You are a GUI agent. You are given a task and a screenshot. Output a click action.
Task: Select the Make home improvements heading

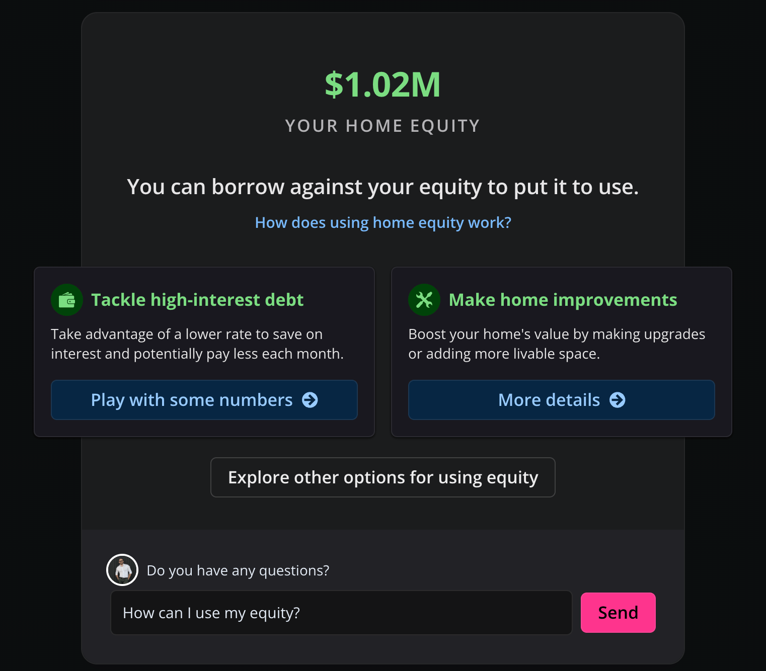563,300
